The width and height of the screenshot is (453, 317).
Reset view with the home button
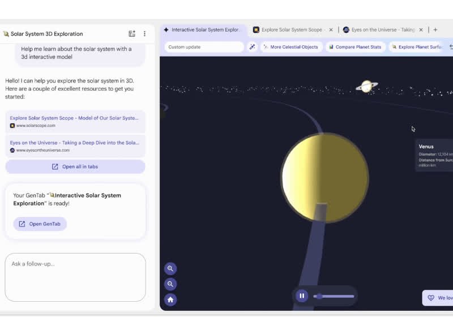click(x=170, y=299)
